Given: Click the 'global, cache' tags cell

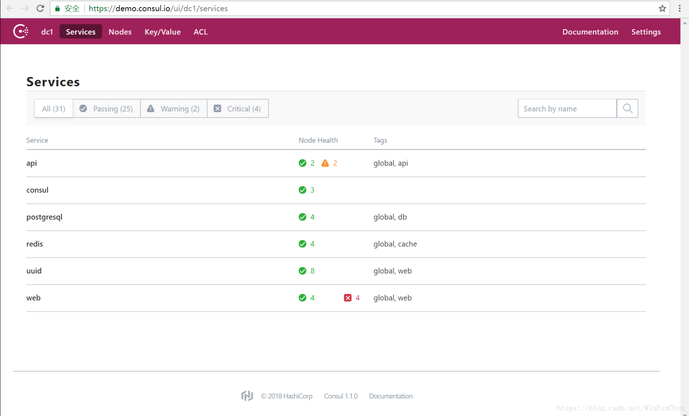Looking at the screenshot, I should [395, 244].
